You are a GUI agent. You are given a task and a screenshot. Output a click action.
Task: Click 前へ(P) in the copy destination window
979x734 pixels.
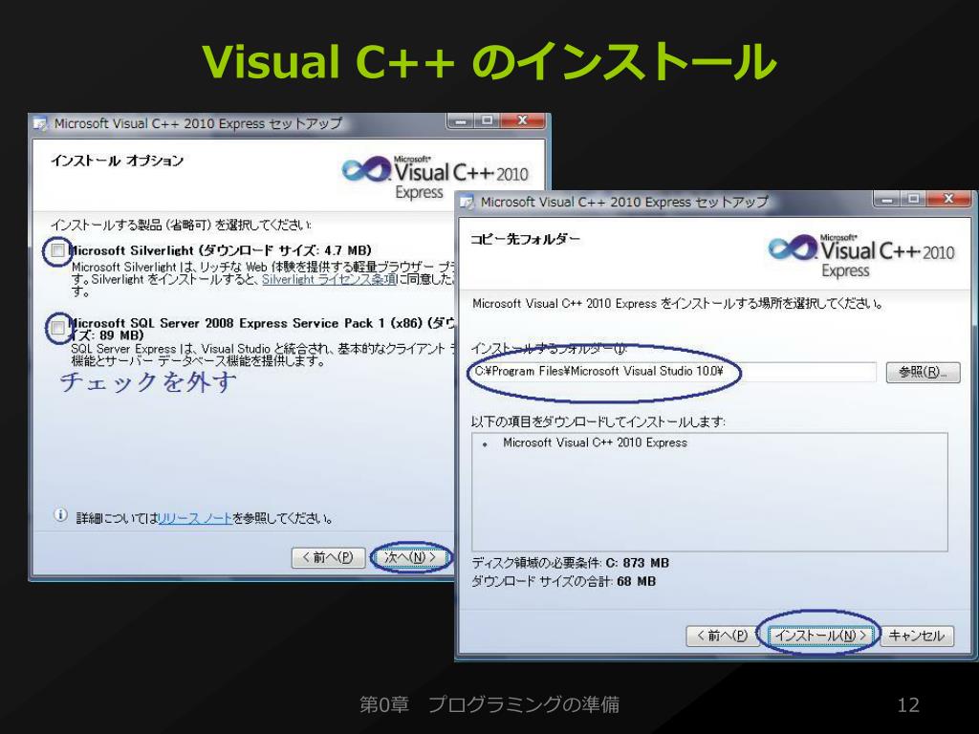tap(723, 636)
